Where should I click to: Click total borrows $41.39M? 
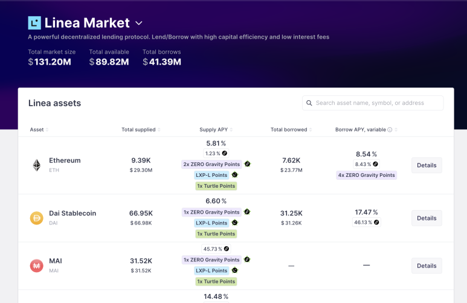[x=162, y=62]
